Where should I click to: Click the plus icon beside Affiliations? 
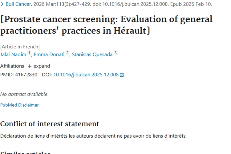tap(30, 66)
